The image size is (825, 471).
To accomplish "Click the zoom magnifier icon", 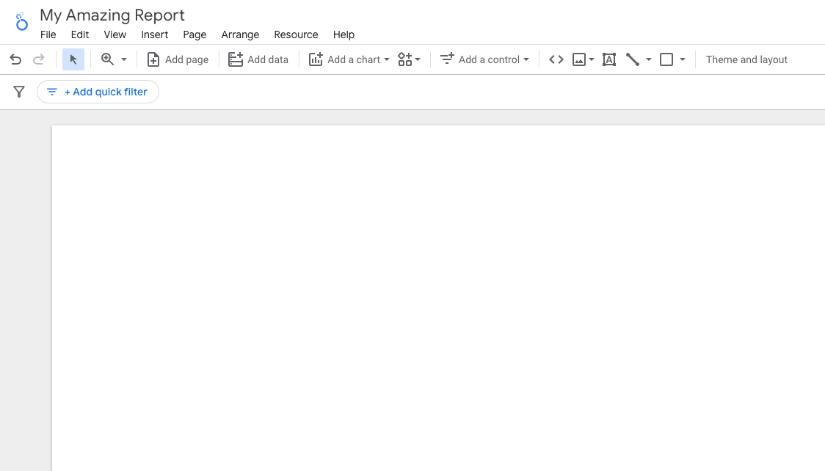I will pyautogui.click(x=107, y=59).
